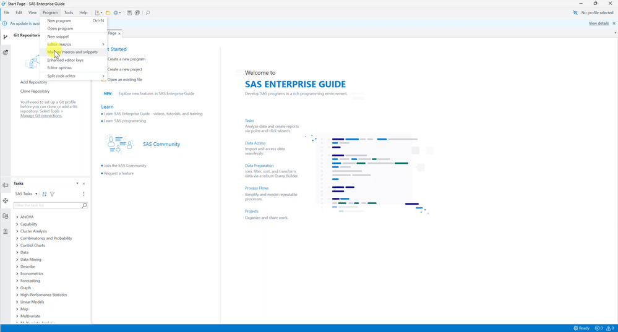Click the Open folder toolbar icon

pyautogui.click(x=108, y=12)
